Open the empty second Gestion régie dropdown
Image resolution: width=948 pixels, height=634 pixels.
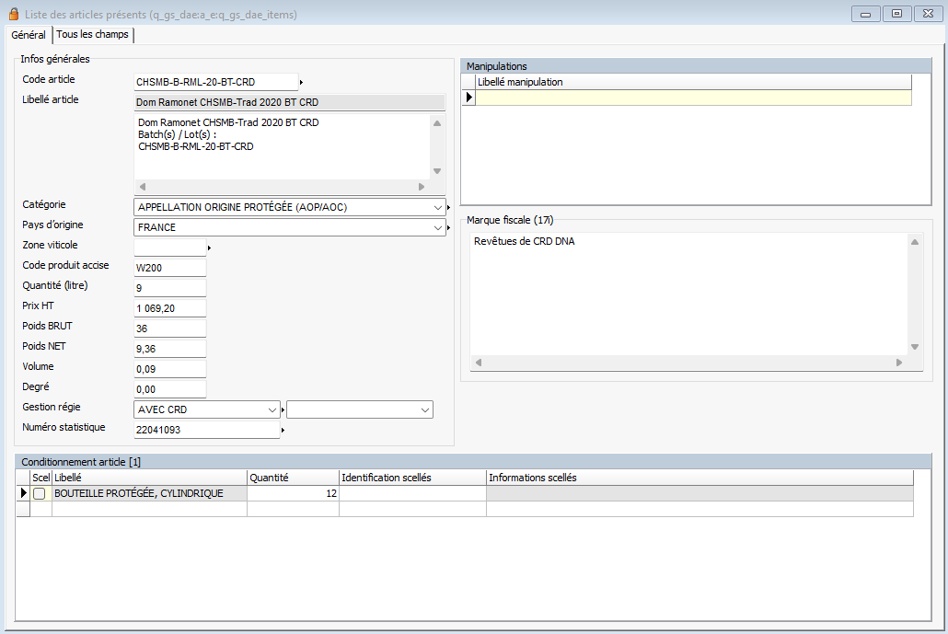(x=424, y=409)
